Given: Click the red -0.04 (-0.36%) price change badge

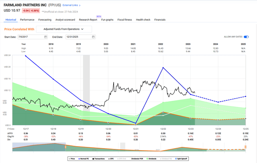Looking at the screenshot, I should 31,11.
